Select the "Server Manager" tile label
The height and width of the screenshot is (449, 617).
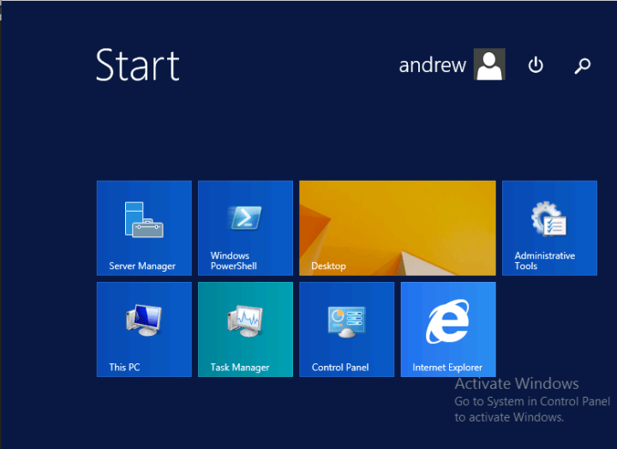tap(142, 266)
